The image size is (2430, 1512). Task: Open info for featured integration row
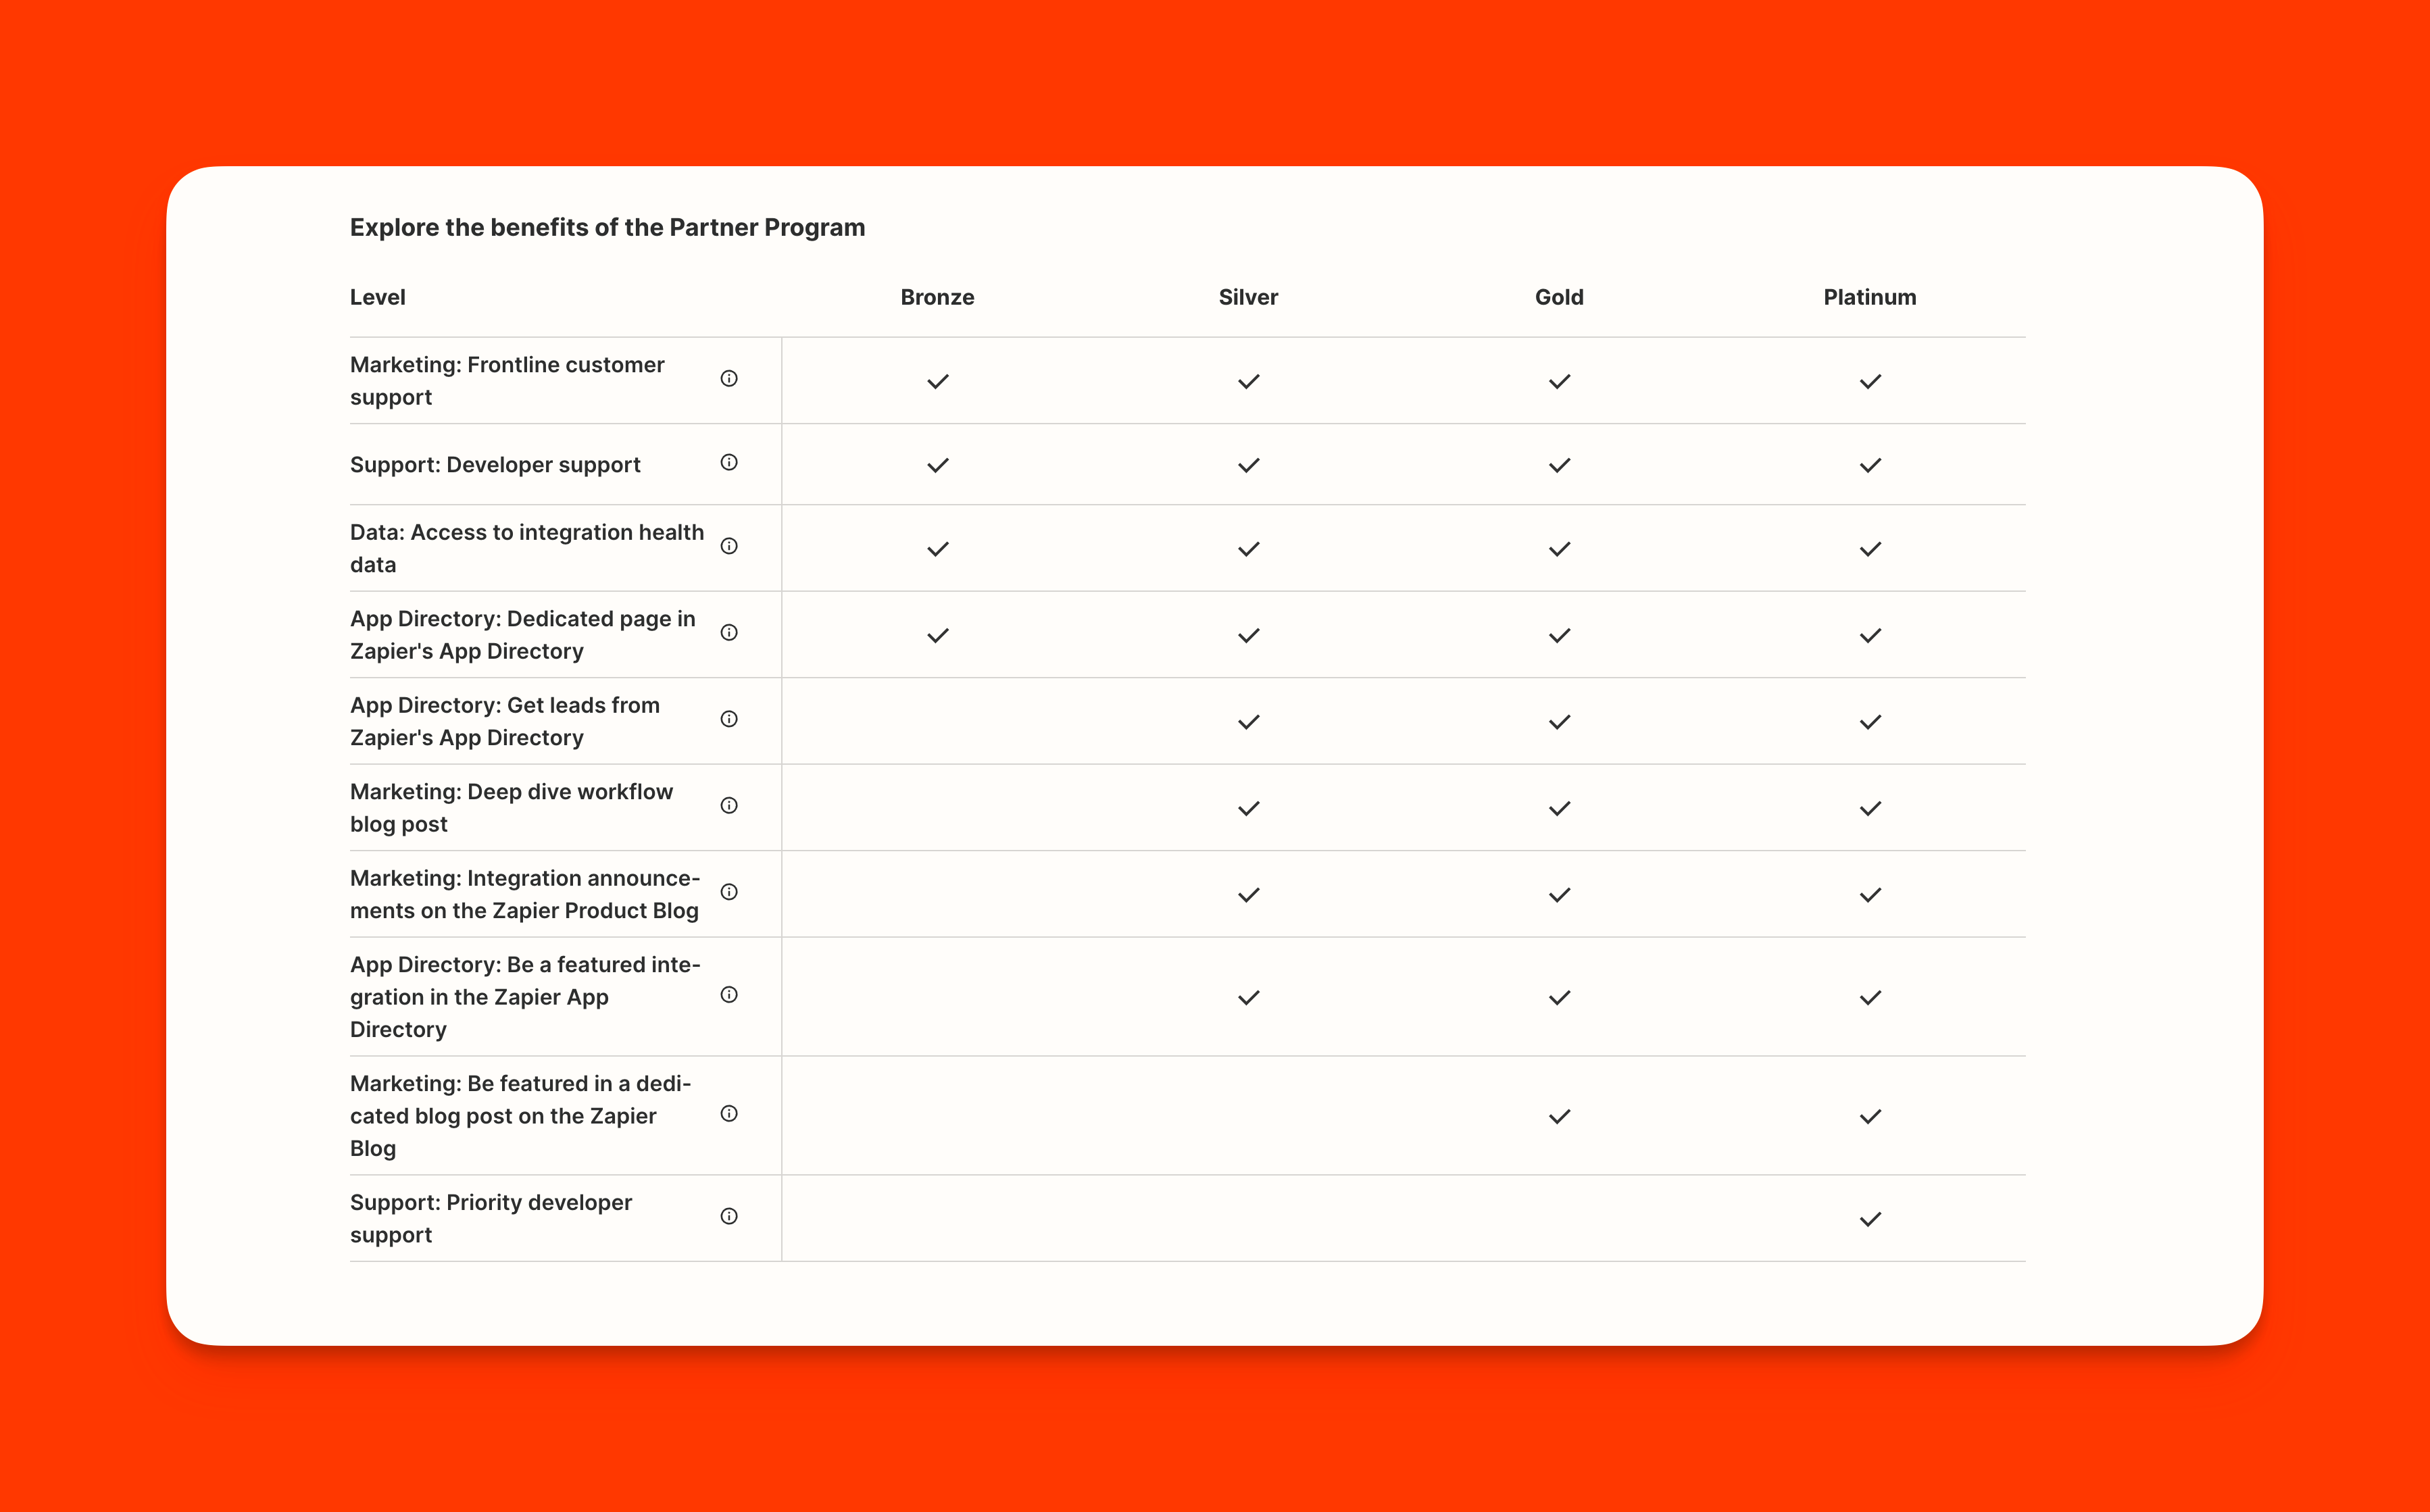click(x=729, y=994)
